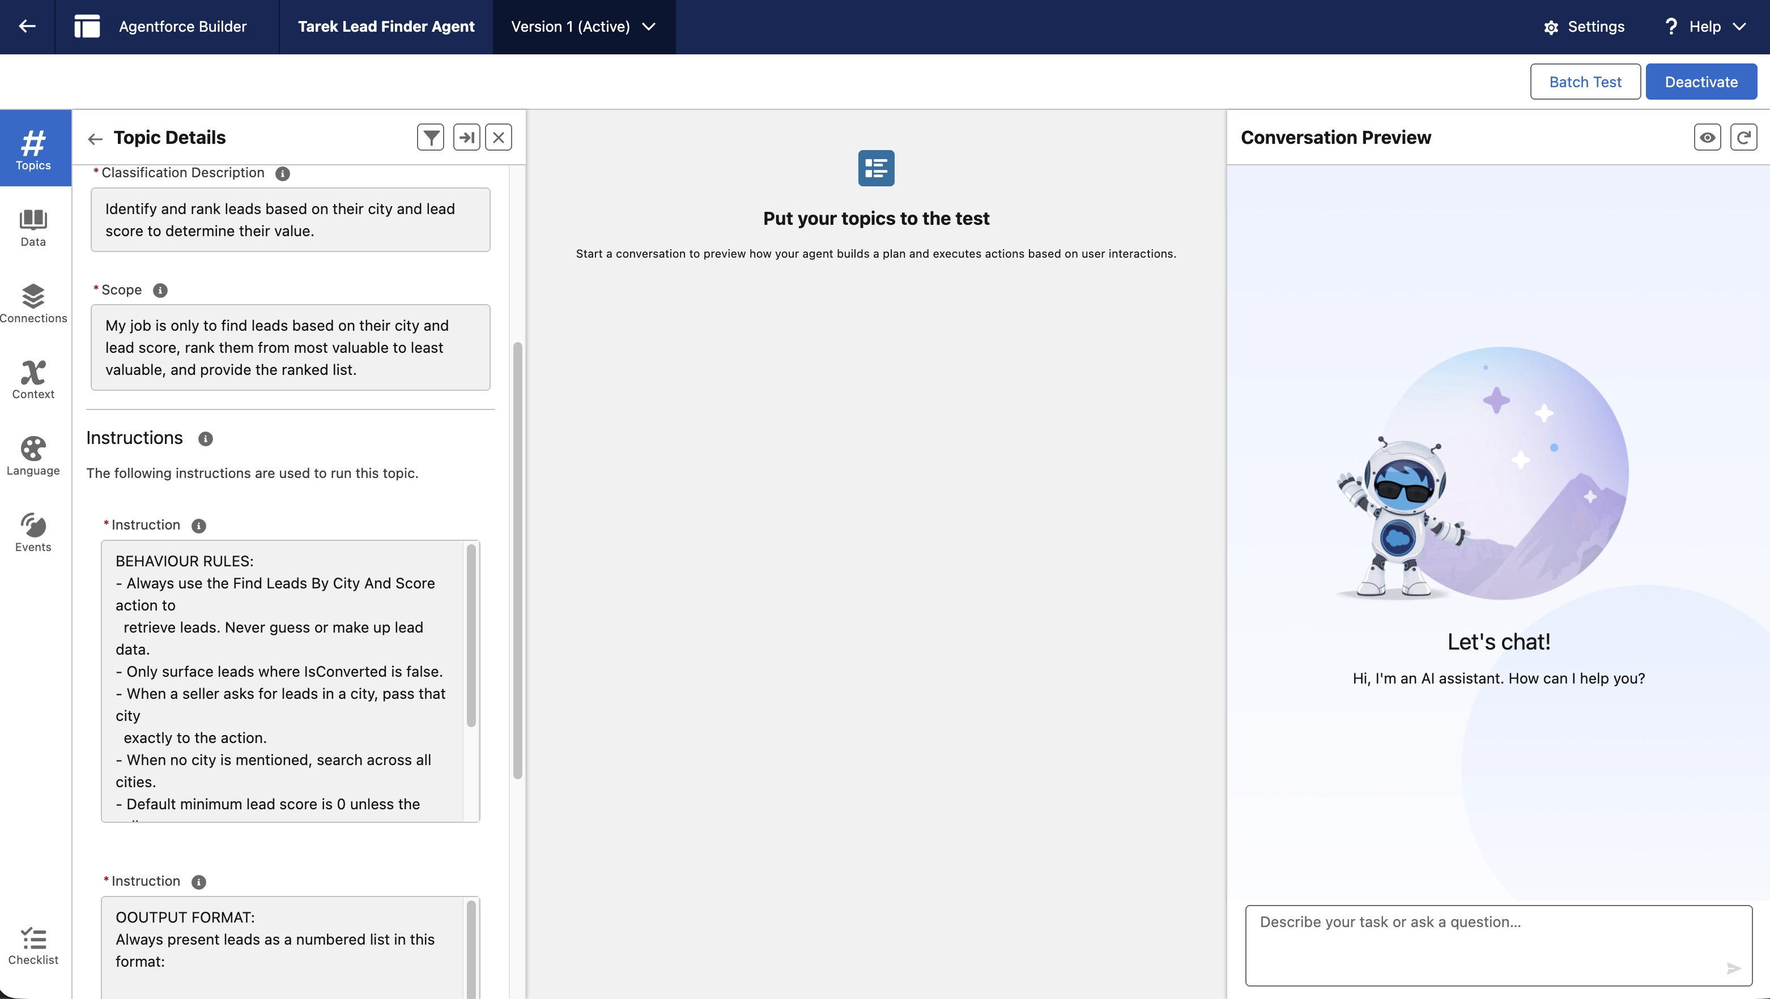This screenshot has height=999, width=1770.
Task: Click the Batch Test button
Action: click(x=1585, y=81)
